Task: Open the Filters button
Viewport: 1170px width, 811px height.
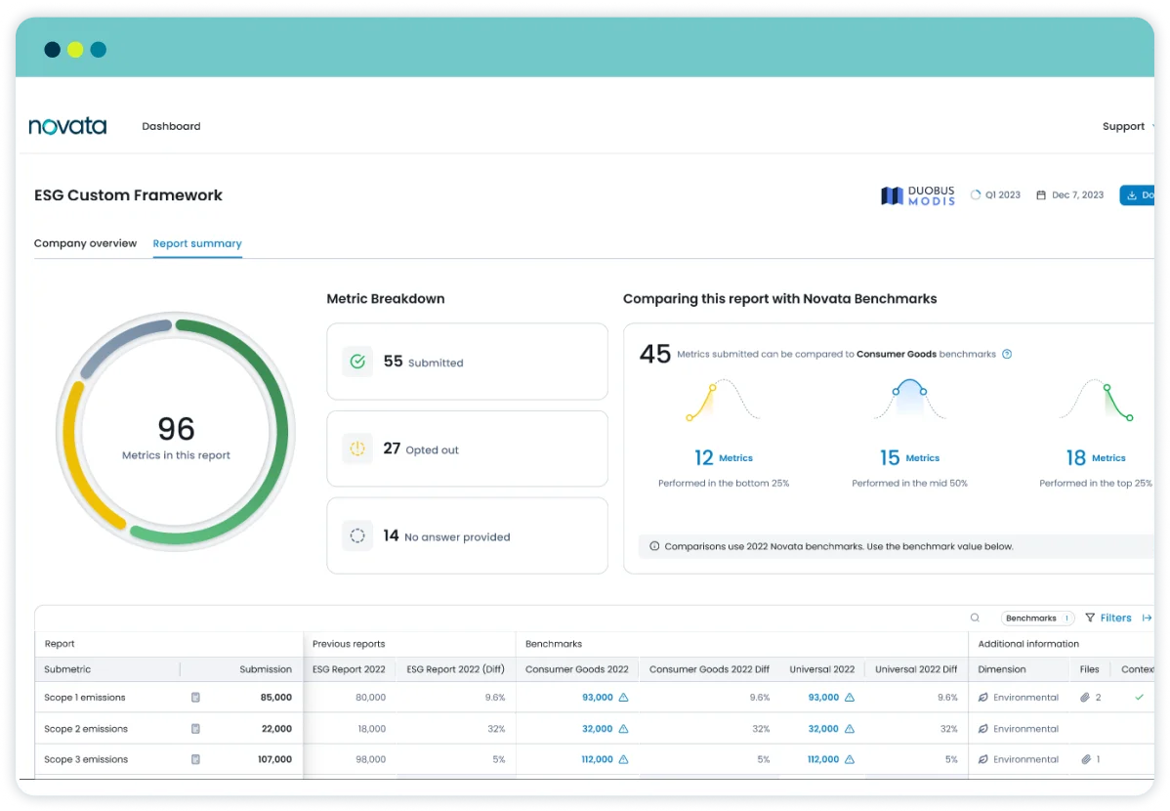Action: [1108, 618]
